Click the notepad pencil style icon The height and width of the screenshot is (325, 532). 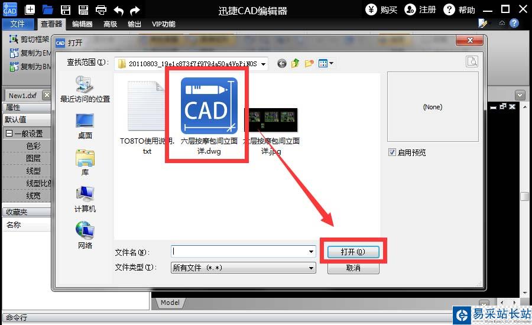(482, 23)
